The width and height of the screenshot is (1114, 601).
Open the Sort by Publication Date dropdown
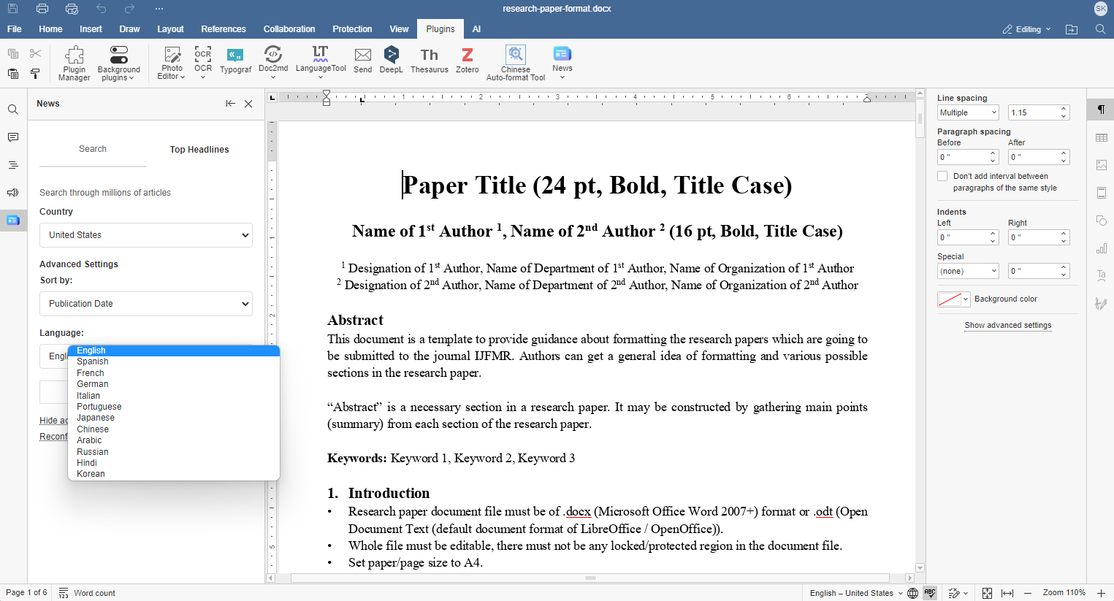[145, 304]
